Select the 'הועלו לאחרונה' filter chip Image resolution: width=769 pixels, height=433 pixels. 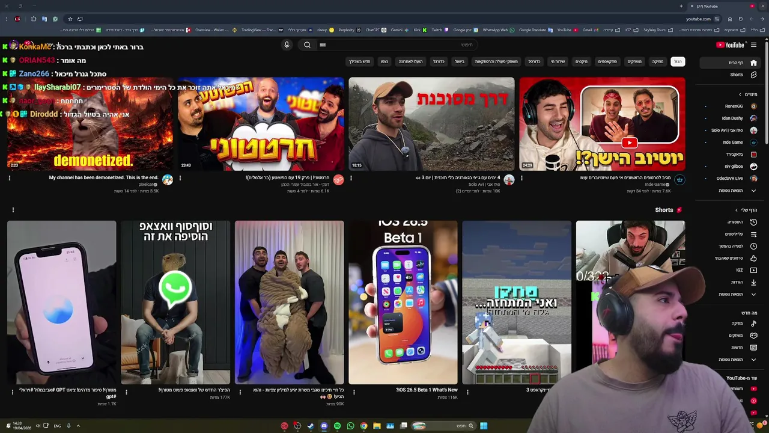click(x=410, y=61)
